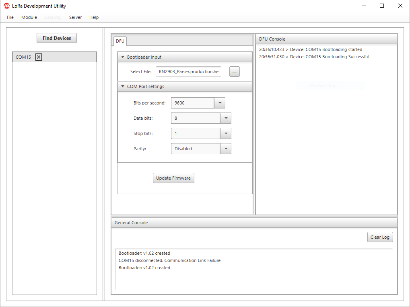Open the Server menu
This screenshot has height=307, width=410.
[x=75, y=17]
